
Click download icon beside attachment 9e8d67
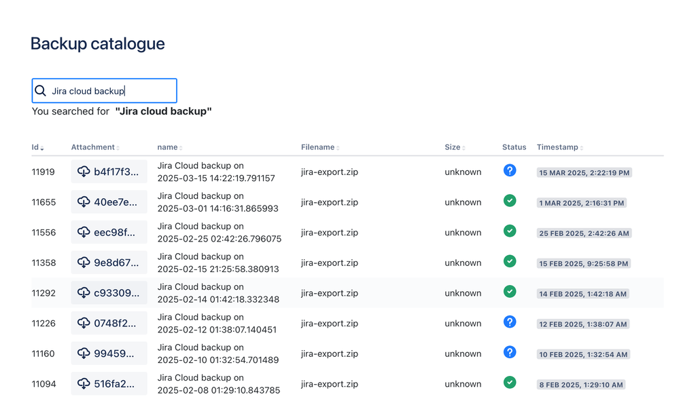pyautogui.click(x=84, y=263)
